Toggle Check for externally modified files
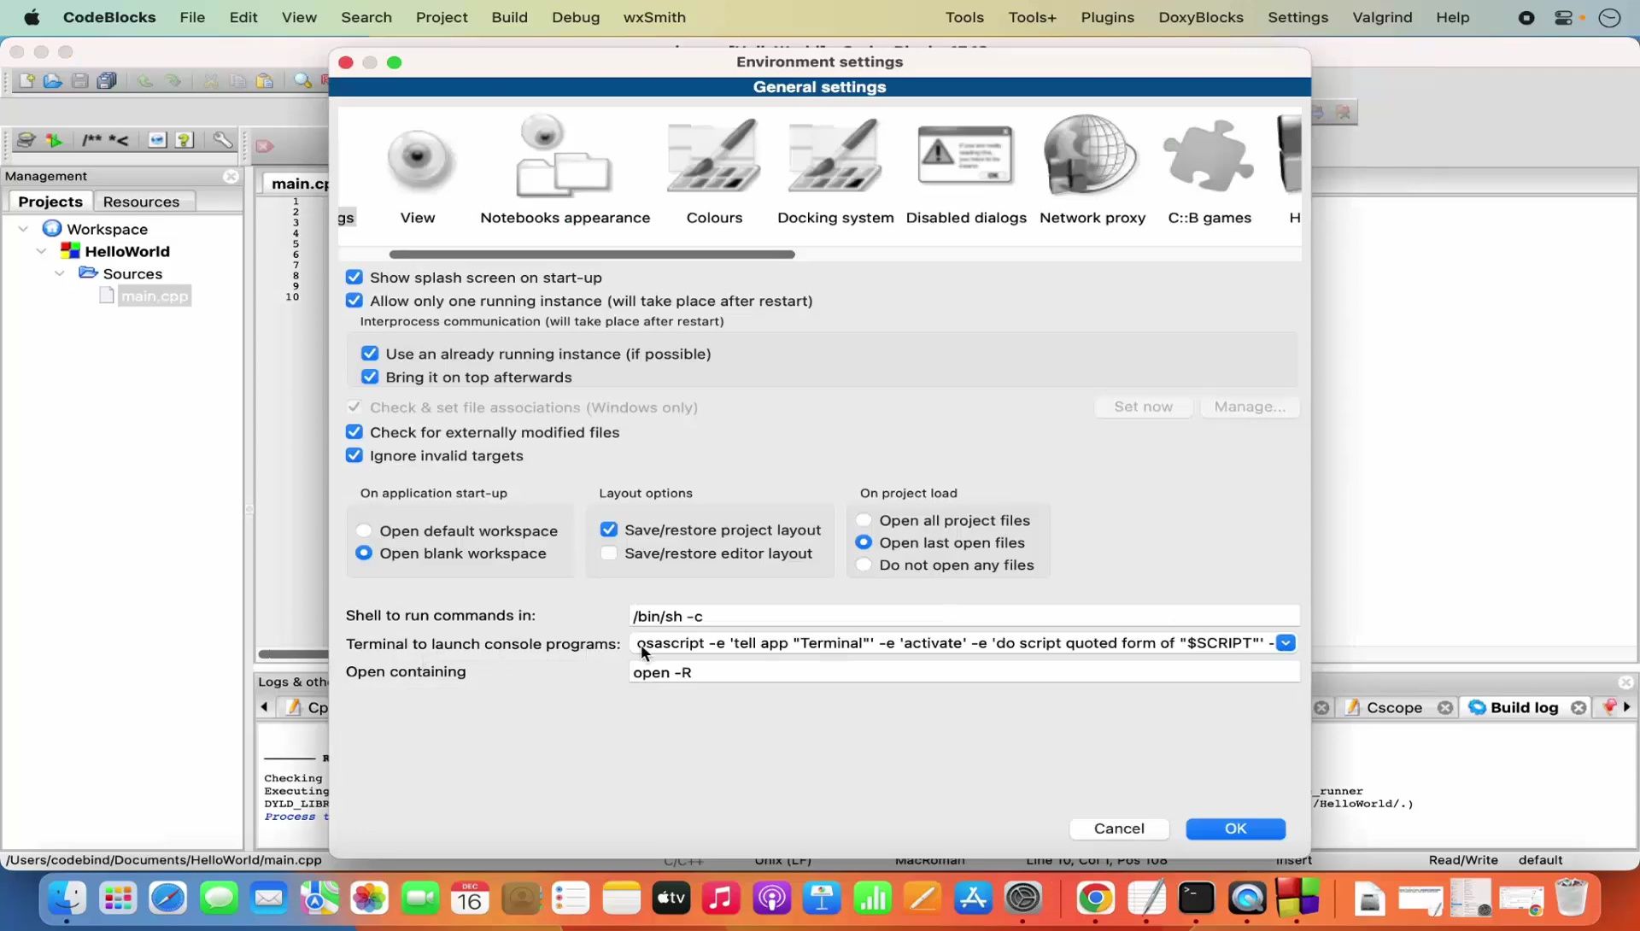The width and height of the screenshot is (1640, 931). 354,432
